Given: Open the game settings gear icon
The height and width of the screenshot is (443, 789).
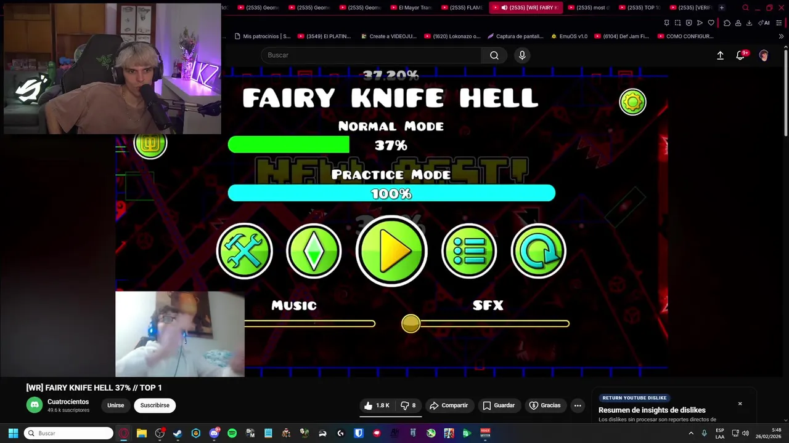Looking at the screenshot, I should (632, 102).
